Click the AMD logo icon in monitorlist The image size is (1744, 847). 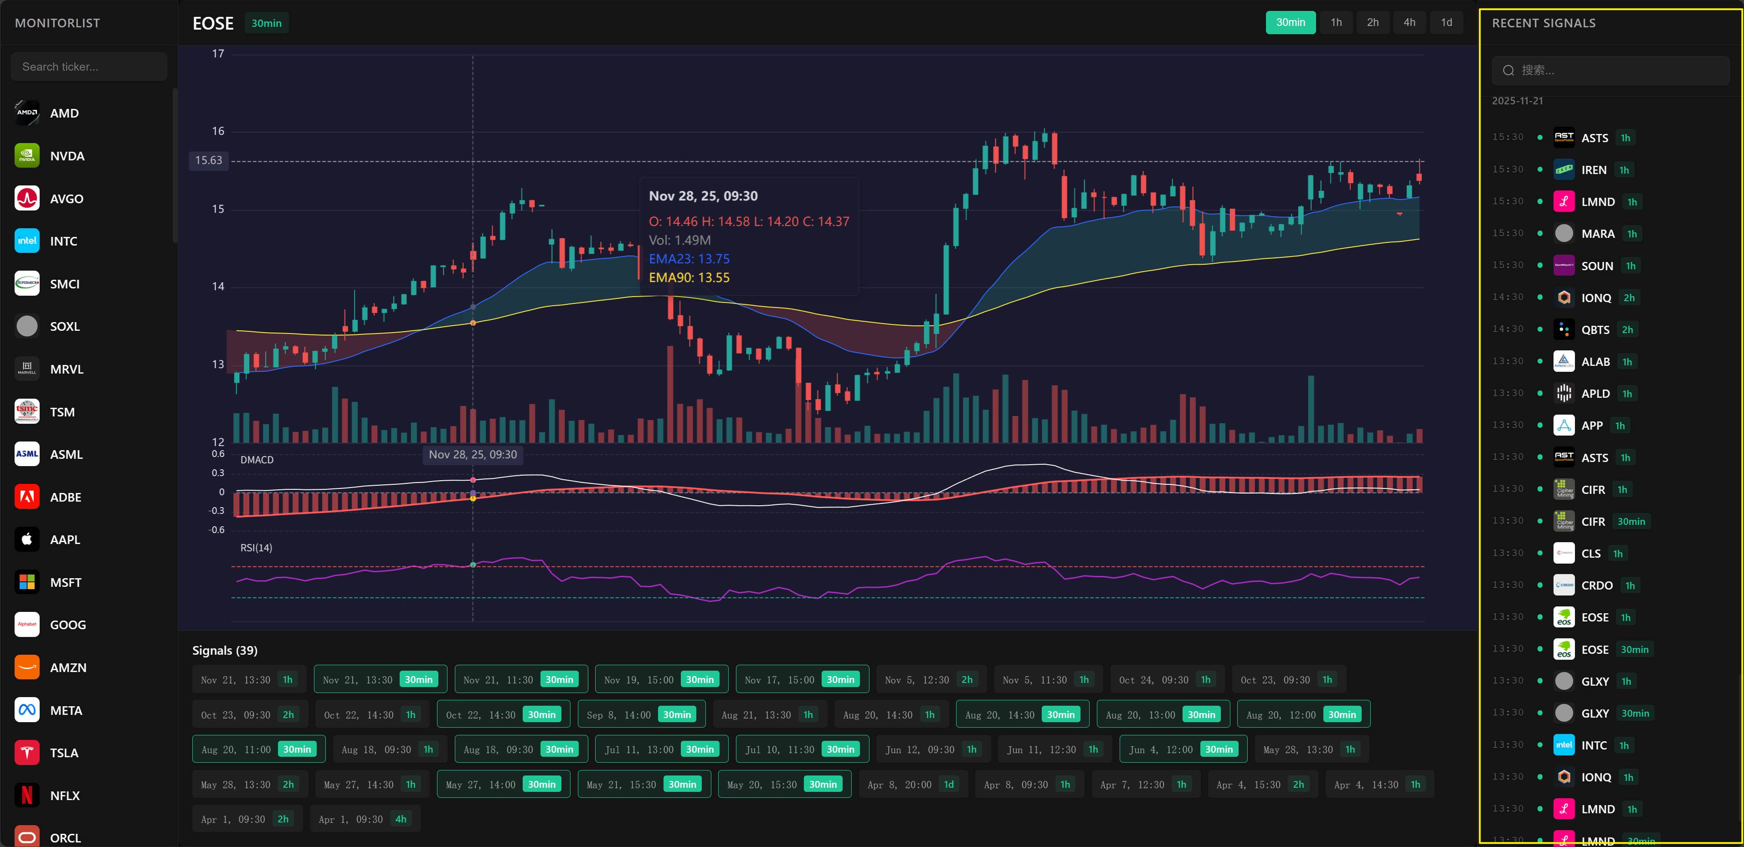(27, 113)
